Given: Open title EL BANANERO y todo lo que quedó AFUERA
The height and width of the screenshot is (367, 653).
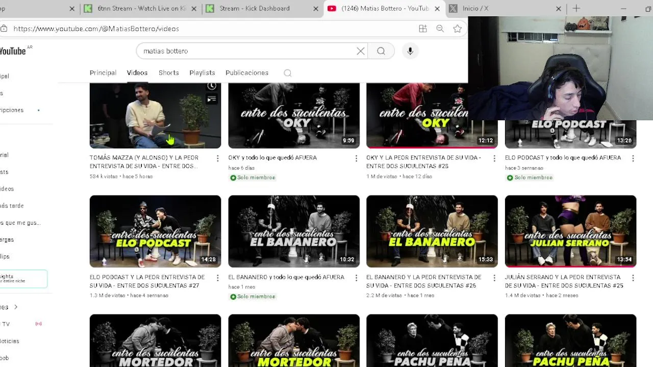Looking at the screenshot, I should click(x=286, y=277).
